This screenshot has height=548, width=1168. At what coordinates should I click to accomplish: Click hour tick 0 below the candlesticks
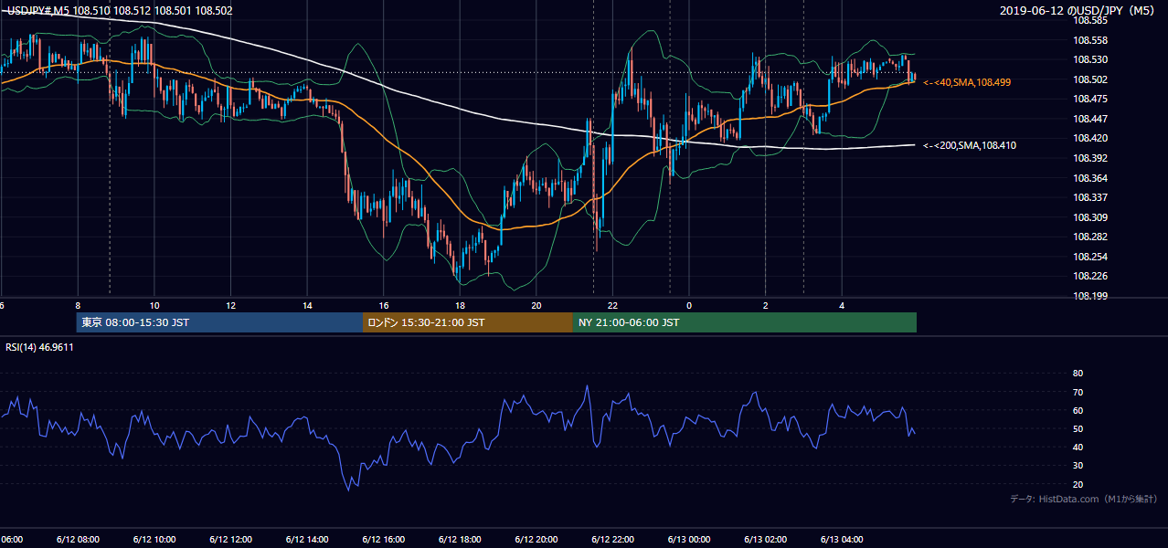point(689,305)
